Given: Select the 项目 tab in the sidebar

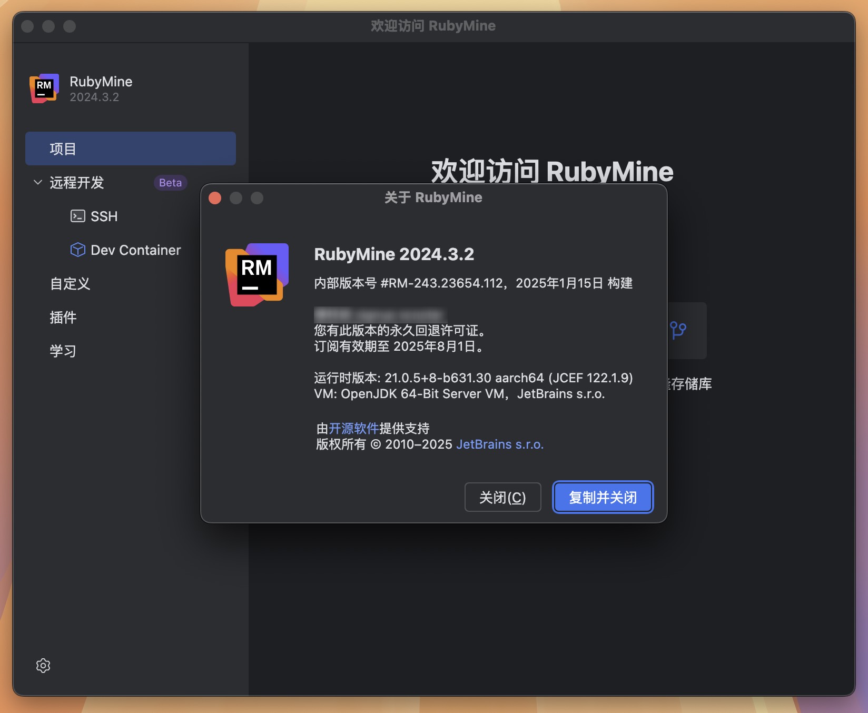Looking at the screenshot, I should point(131,148).
